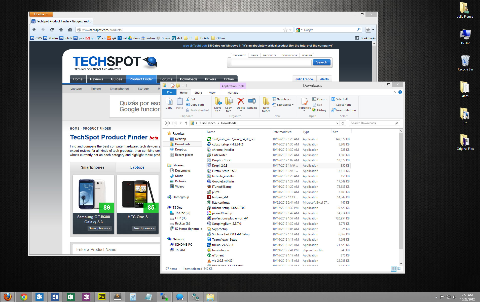
Task: Open Excel from the taskbar
Action: [71, 297]
